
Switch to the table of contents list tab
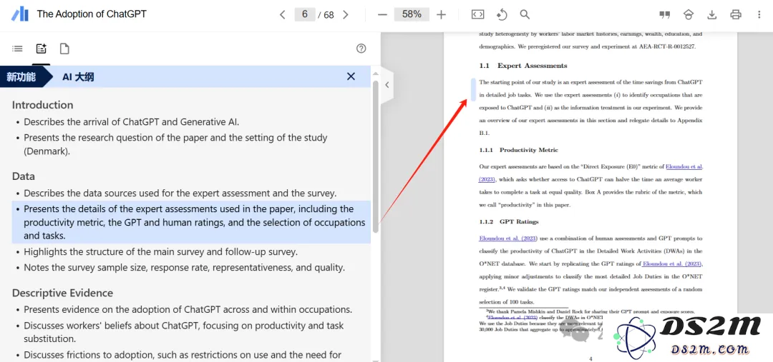tap(17, 49)
